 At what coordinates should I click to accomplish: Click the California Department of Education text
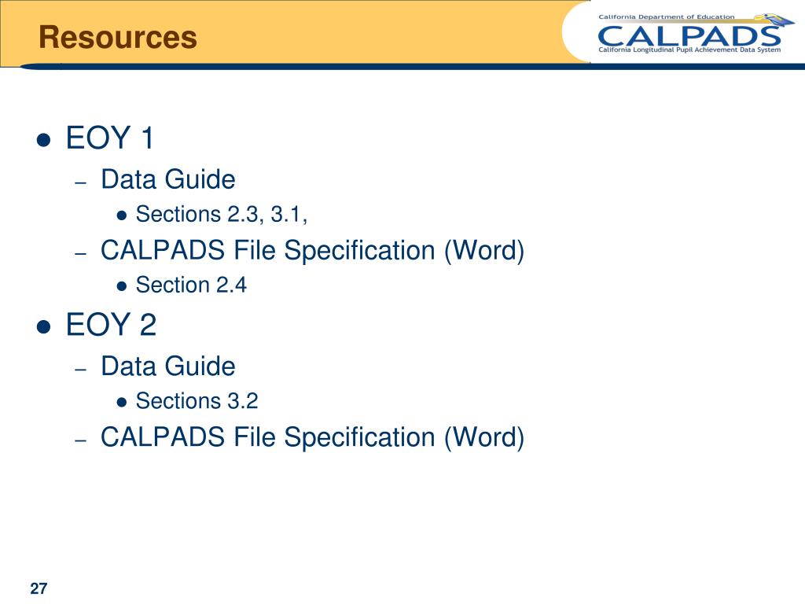pos(666,17)
